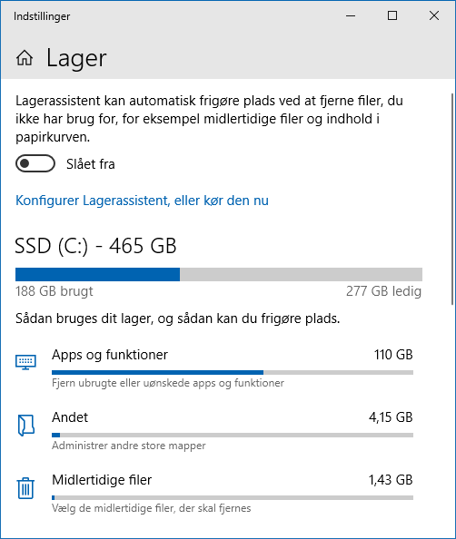Open the Apps og funktioner storage category
Viewport: 456px width, 539px height.
(x=214, y=368)
